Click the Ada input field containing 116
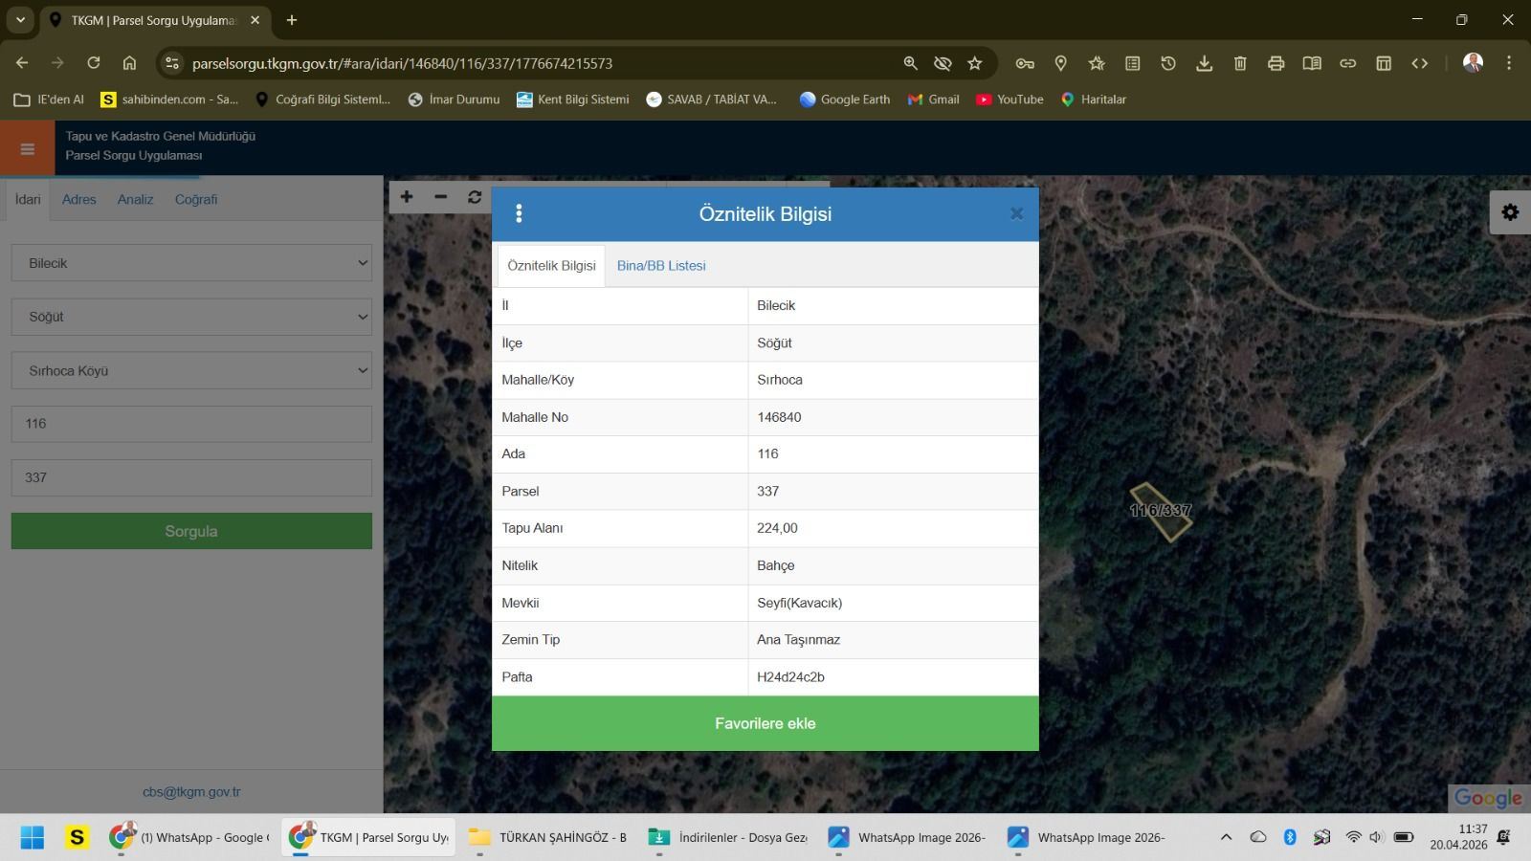 (x=191, y=424)
